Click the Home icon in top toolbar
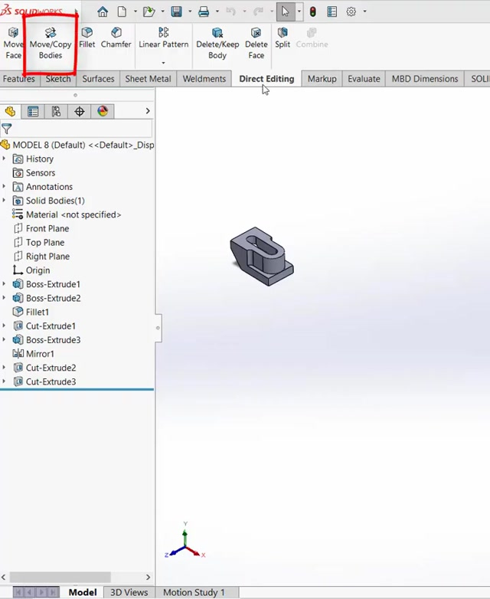 tap(103, 11)
